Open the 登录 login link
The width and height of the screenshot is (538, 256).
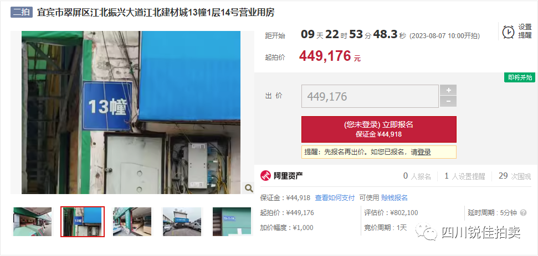[424, 152]
